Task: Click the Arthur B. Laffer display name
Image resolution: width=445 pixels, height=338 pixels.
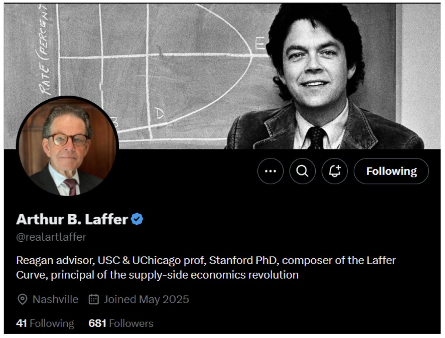Action: pyautogui.click(x=72, y=220)
